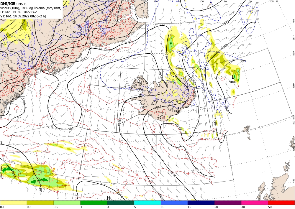This screenshot has height=209, width=295.
Task: Click the navy 15 mm legend swatch
Action: tap(201, 203)
